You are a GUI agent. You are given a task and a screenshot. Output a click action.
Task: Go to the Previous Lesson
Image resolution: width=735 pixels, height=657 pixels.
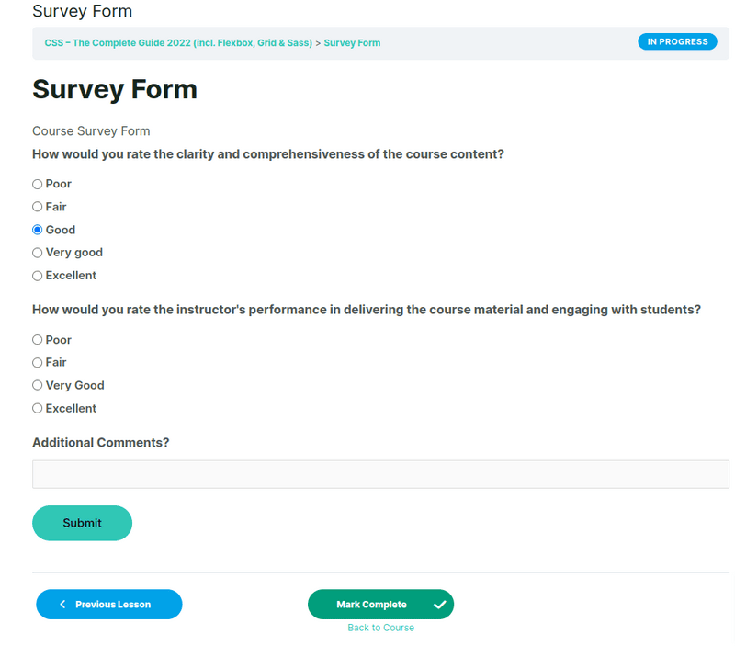pyautogui.click(x=109, y=605)
